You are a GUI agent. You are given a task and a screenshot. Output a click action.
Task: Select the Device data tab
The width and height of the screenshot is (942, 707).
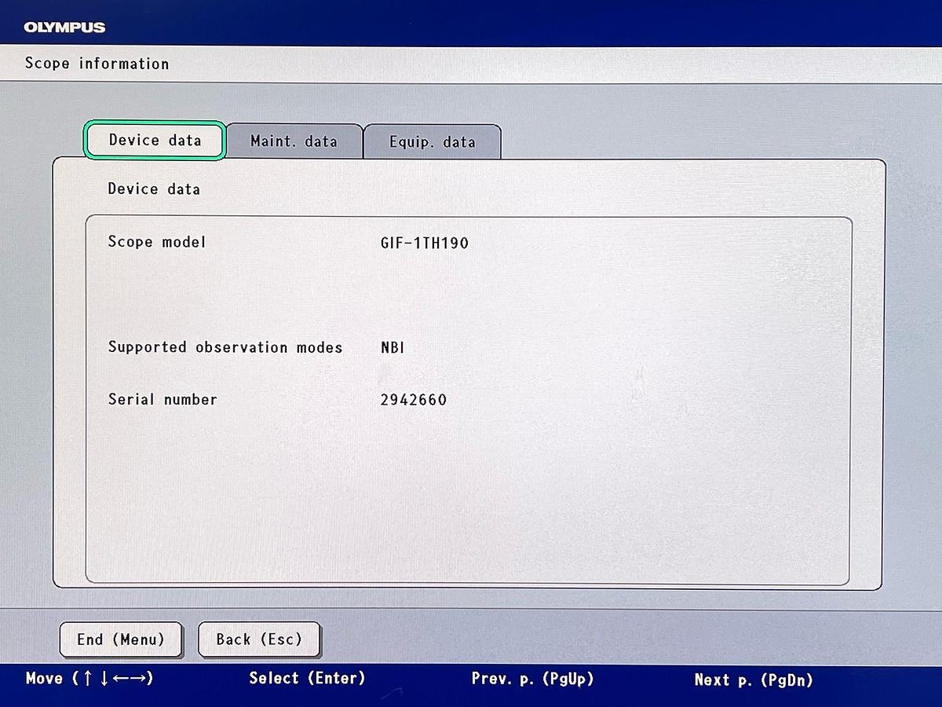point(154,139)
